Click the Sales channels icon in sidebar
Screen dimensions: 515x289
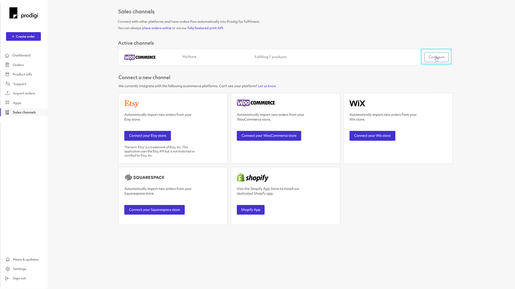tap(8, 112)
